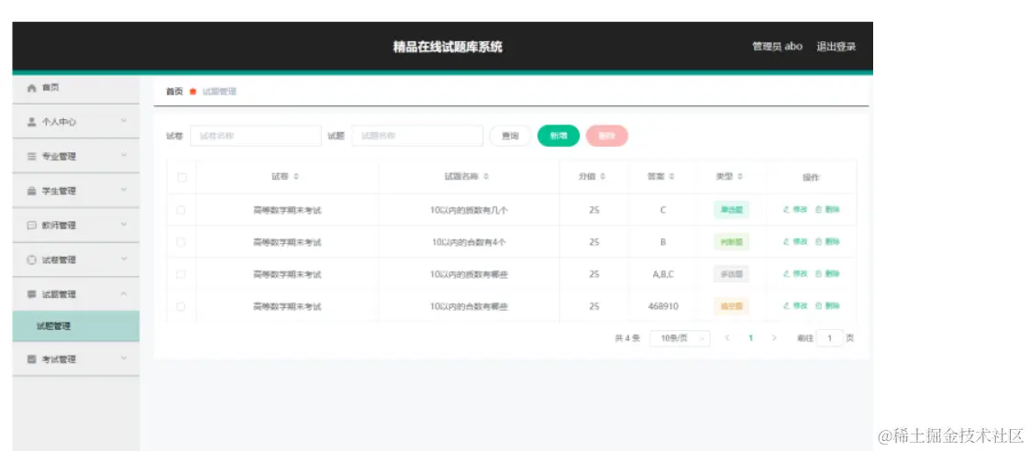The width and height of the screenshot is (1030, 451).
Task: Expand 教师管理 with its chevron arrow
Action: tap(124, 225)
